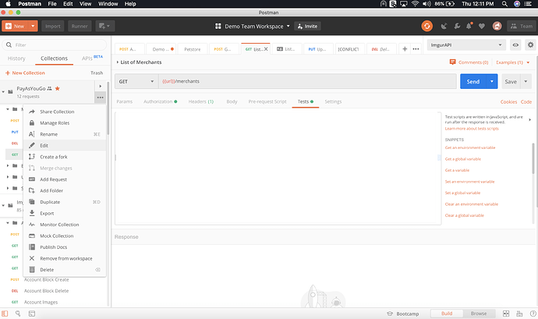Choose Create a fork menu item
This screenshot has width=538, height=319.
click(x=65, y=157)
